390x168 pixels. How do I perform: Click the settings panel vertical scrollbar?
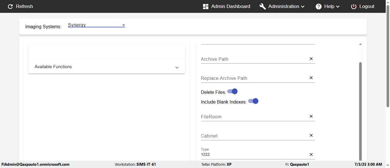point(360,111)
